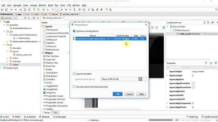Open the Navigate menu
Viewport: 218px width, 122px height.
click(x=17, y=5)
